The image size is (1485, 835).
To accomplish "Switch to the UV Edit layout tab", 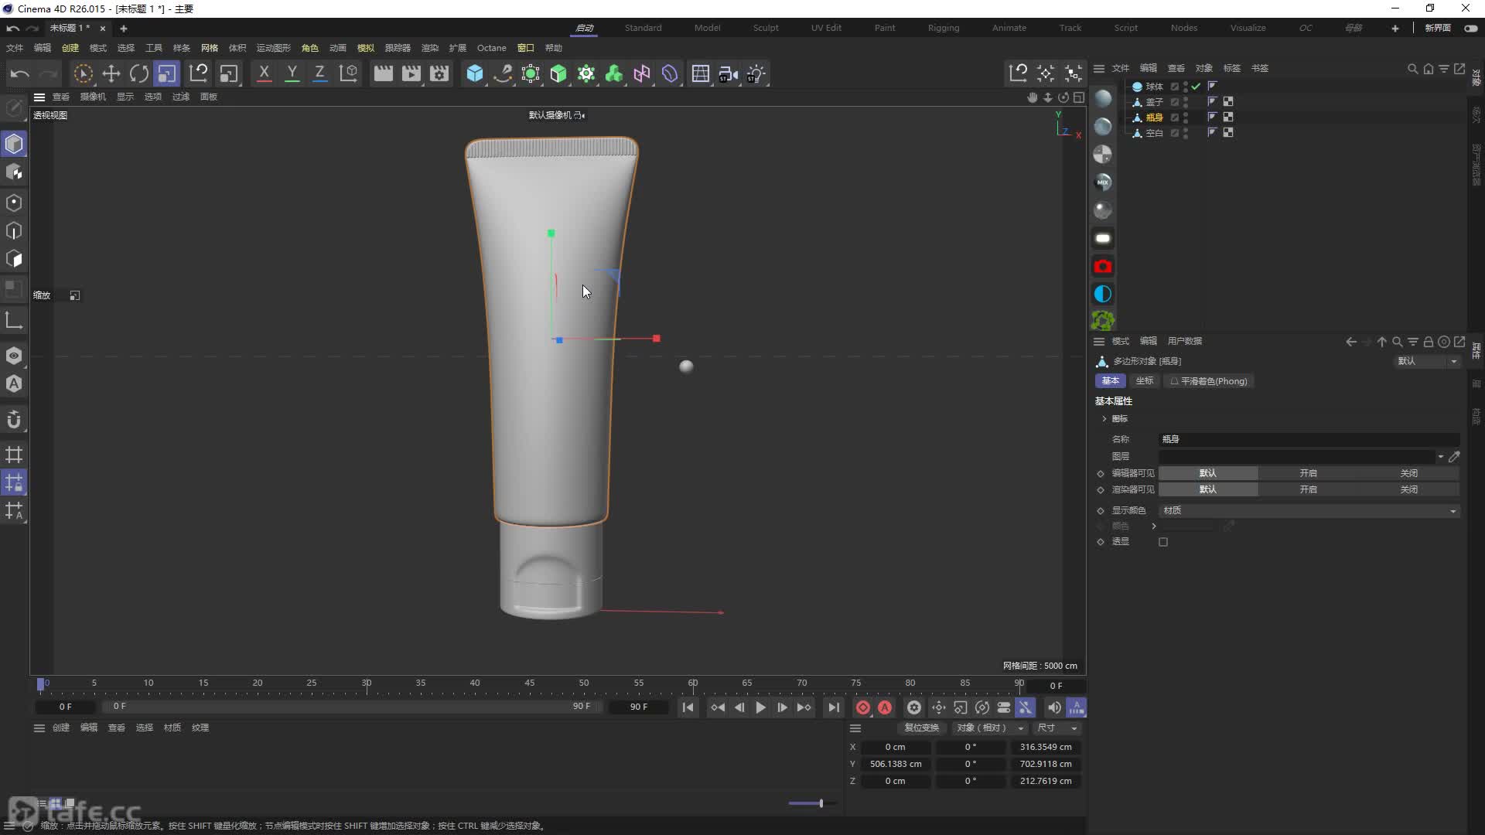I will [826, 28].
